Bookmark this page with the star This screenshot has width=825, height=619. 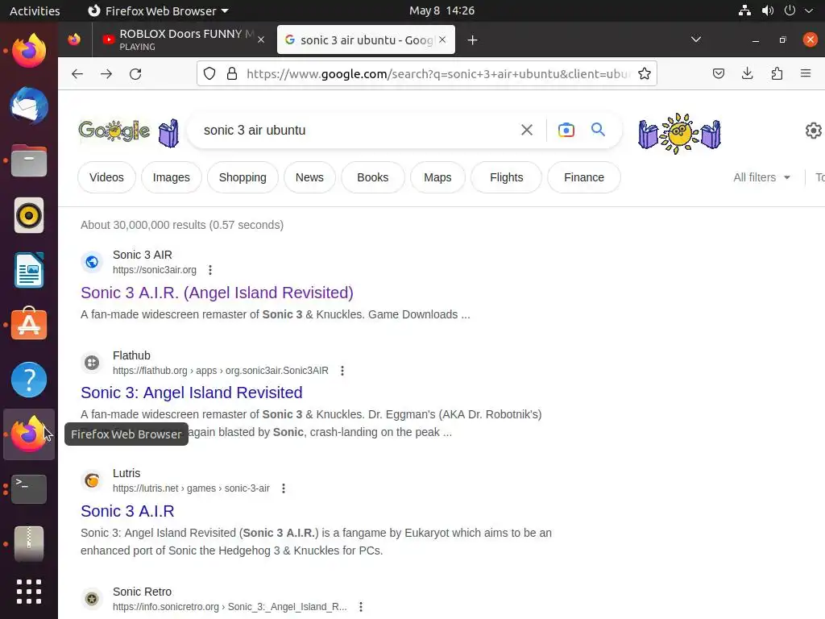click(645, 73)
